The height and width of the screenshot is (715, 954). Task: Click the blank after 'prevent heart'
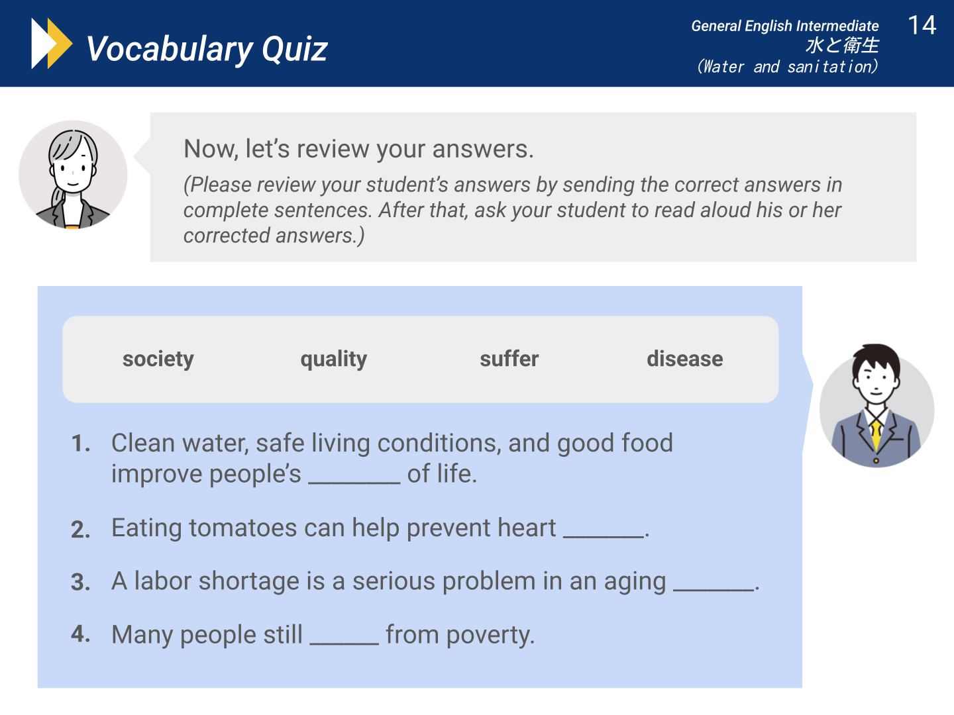point(604,531)
